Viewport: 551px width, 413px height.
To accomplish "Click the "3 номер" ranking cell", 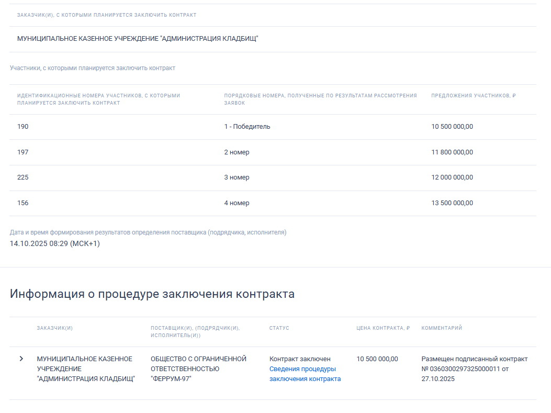I will tap(237, 177).
